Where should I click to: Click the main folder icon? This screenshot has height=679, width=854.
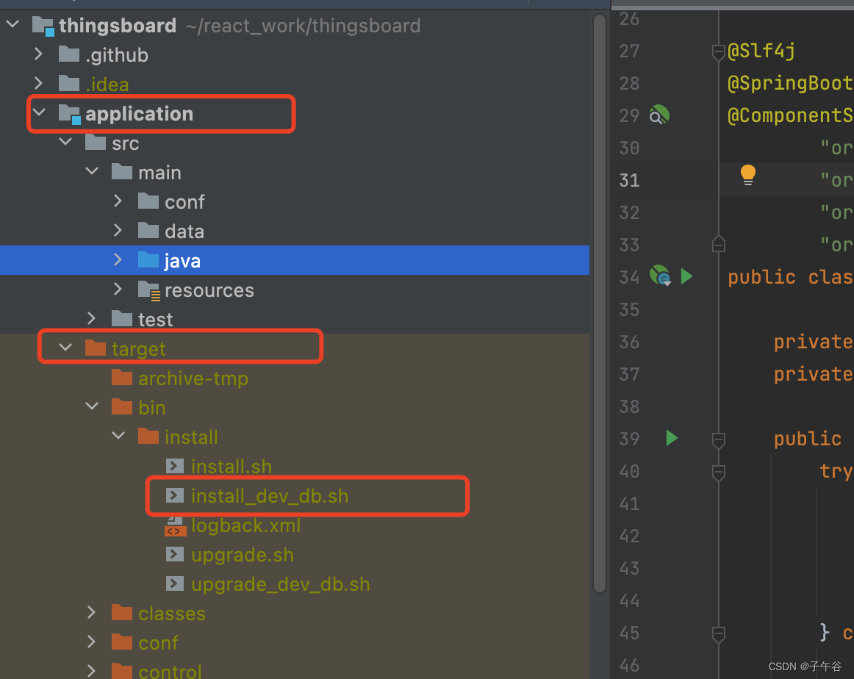click(x=122, y=171)
